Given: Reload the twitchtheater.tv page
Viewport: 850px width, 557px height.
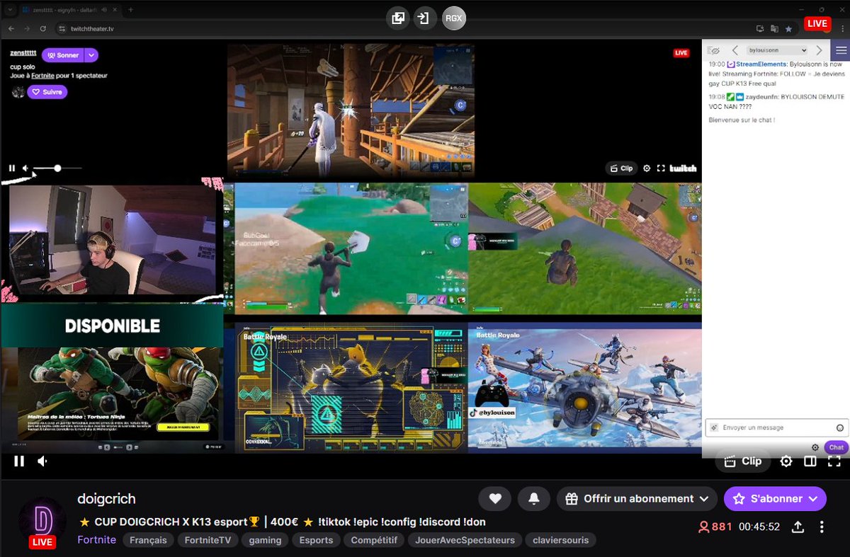Looking at the screenshot, I should coord(43,28).
